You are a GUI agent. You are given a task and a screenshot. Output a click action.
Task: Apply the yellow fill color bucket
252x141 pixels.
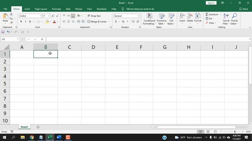[x=47, y=22]
